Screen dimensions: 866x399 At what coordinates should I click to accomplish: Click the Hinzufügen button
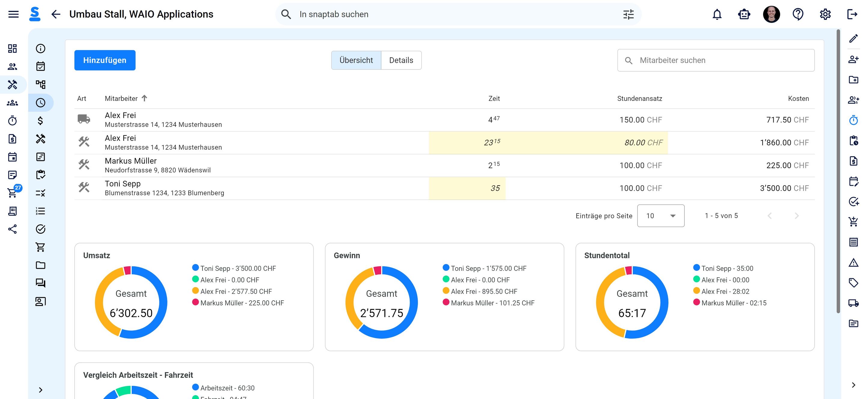coord(105,60)
